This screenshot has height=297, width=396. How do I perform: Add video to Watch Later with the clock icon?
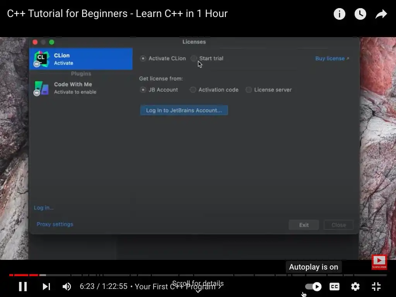click(x=360, y=14)
